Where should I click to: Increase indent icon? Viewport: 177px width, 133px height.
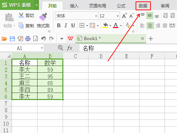click(172, 16)
